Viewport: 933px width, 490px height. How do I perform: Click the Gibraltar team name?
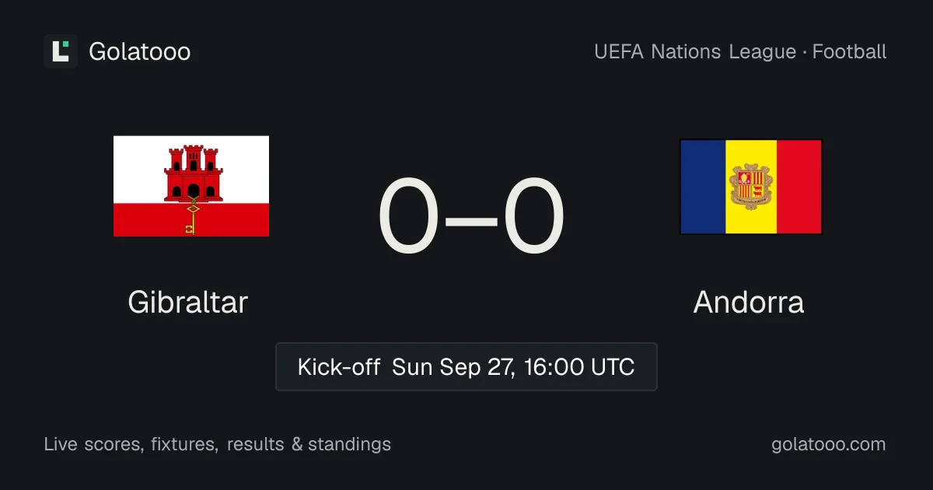187,302
